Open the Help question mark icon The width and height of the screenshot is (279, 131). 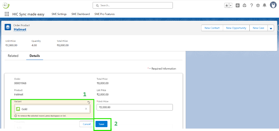(251, 5)
